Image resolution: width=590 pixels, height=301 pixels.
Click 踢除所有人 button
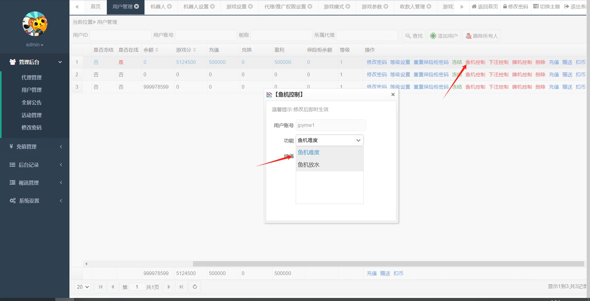coord(481,36)
